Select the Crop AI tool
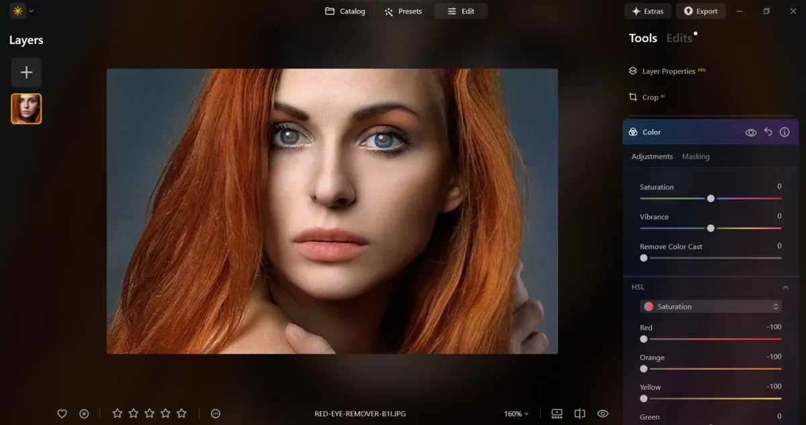This screenshot has width=806, height=425. 647,97
